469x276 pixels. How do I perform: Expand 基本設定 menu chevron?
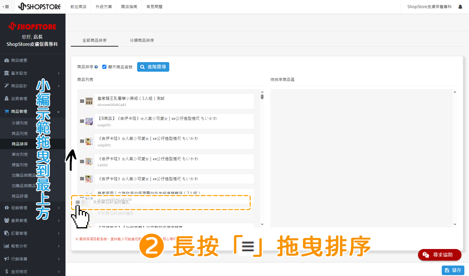59,73
